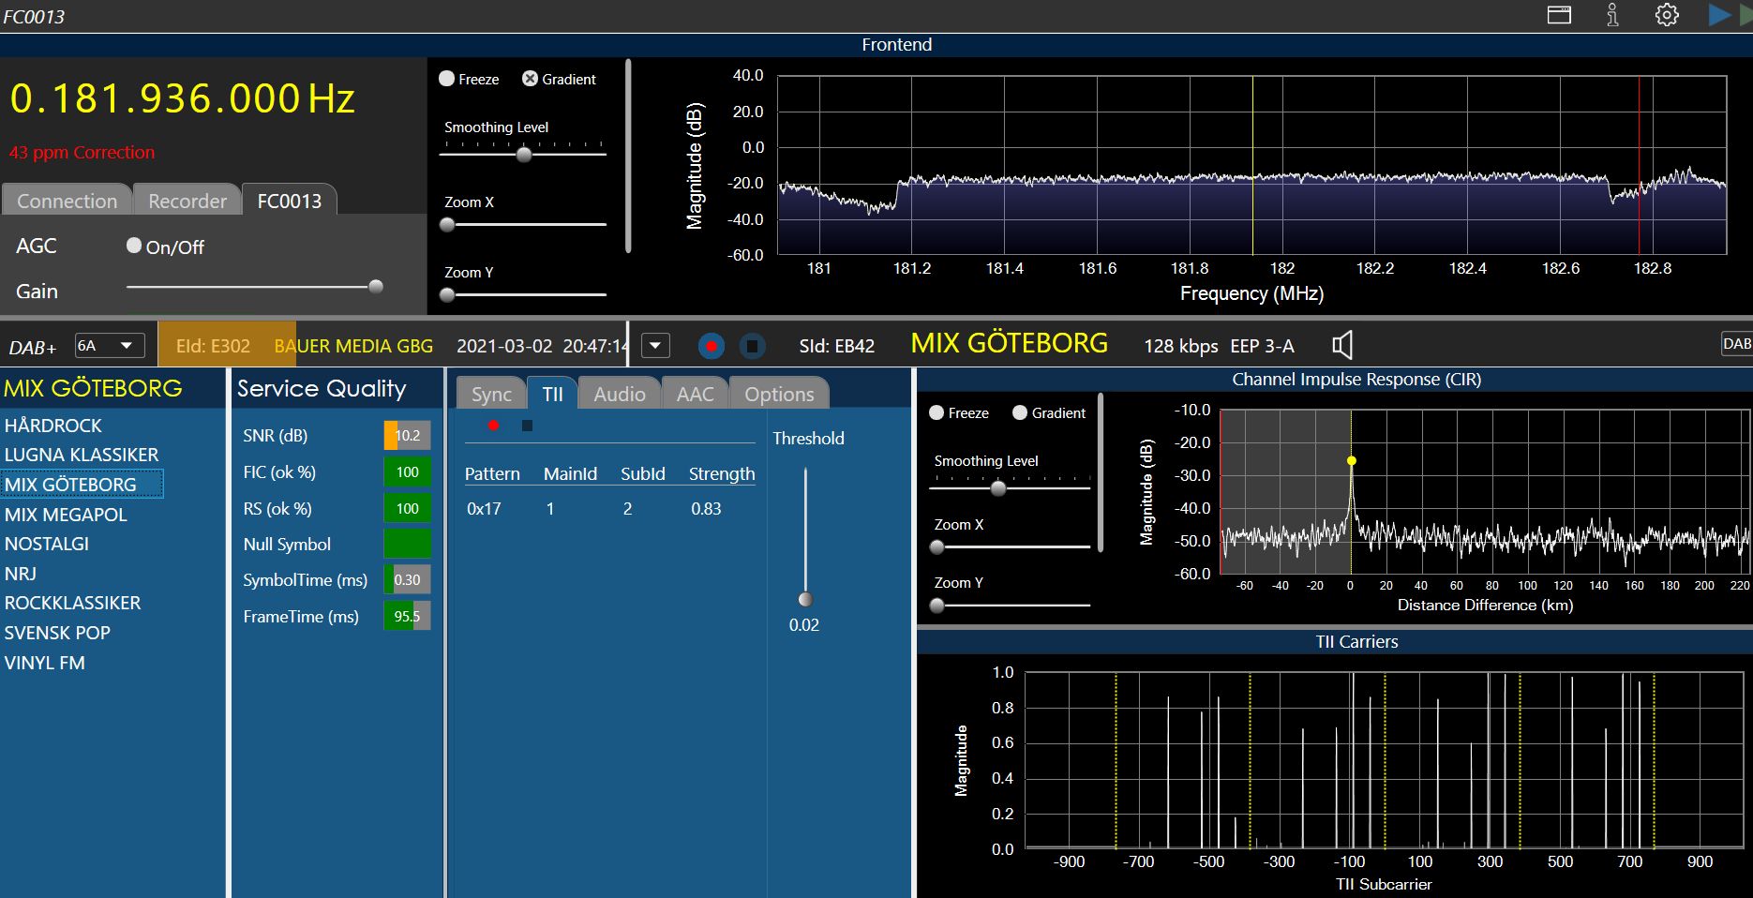Image resolution: width=1753 pixels, height=898 pixels.
Task: Select LUGNA KLASSIKER service
Action: click(82, 455)
